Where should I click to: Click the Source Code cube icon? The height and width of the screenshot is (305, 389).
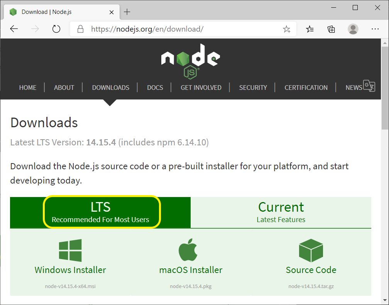click(x=311, y=250)
